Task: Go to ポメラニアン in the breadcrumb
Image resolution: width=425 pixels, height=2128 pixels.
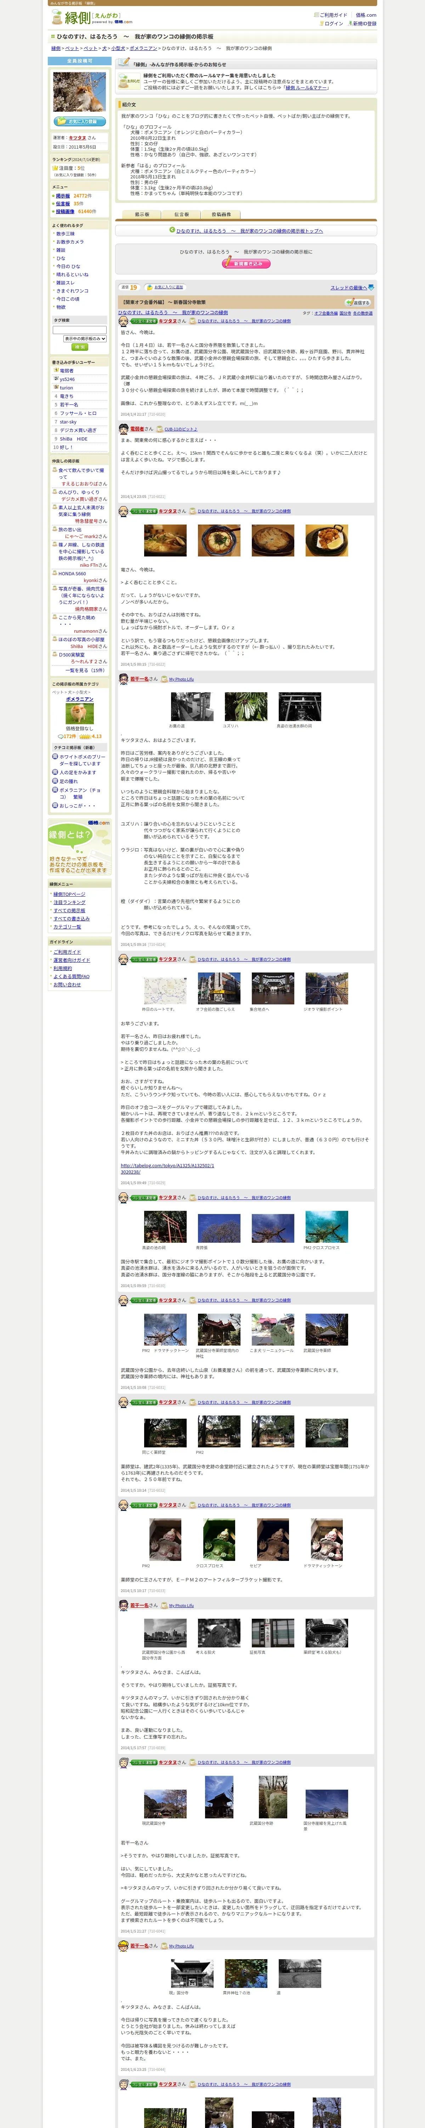Action: (x=143, y=49)
